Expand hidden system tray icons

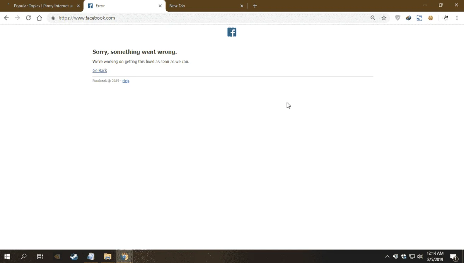[x=387, y=256]
